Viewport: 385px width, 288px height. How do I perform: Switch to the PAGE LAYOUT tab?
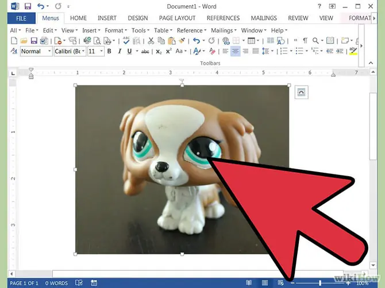tap(178, 18)
